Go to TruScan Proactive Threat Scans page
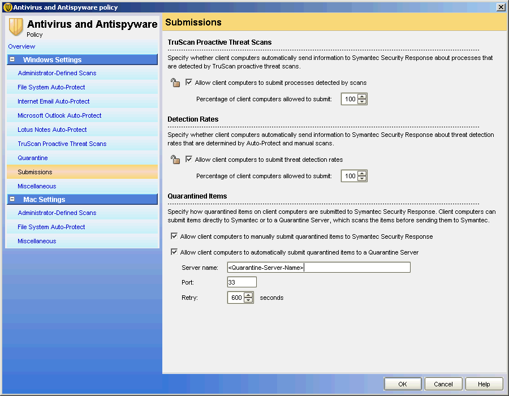This screenshot has height=396, width=509. 62,144
